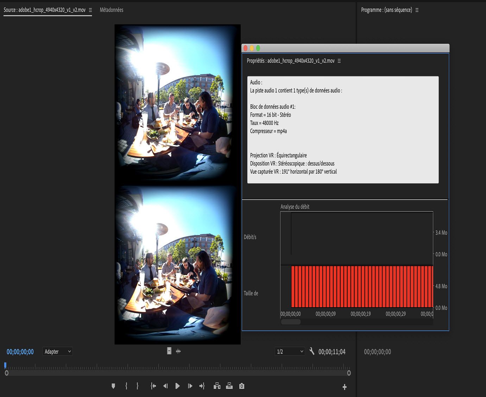Click the Drag Audio Only waveform icon
This screenshot has height=397, width=486.
point(178,351)
